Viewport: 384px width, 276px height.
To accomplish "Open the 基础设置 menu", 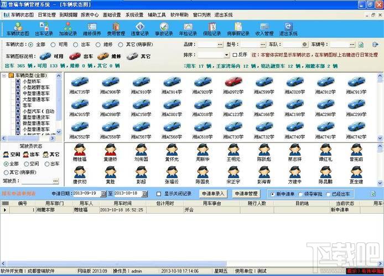I will click(x=113, y=15).
